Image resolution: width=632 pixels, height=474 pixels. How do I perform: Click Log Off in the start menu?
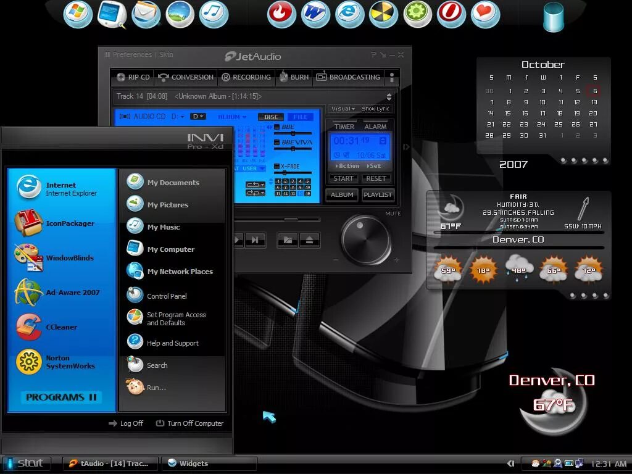pyautogui.click(x=126, y=423)
